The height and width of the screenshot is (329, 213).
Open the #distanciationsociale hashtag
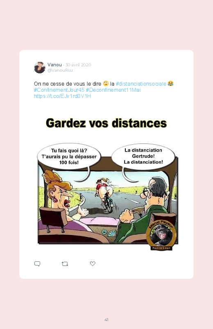pos(141,84)
